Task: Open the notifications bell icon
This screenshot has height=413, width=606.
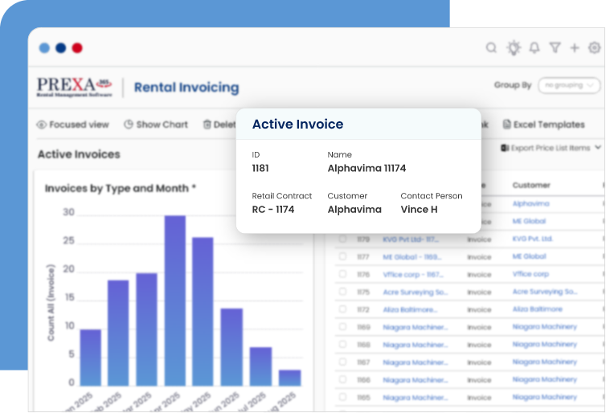Action: [x=534, y=47]
